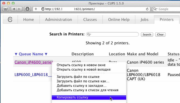Sort descending via arrow left of Queue Name
180x103 pixels.
click(x=16, y=54)
